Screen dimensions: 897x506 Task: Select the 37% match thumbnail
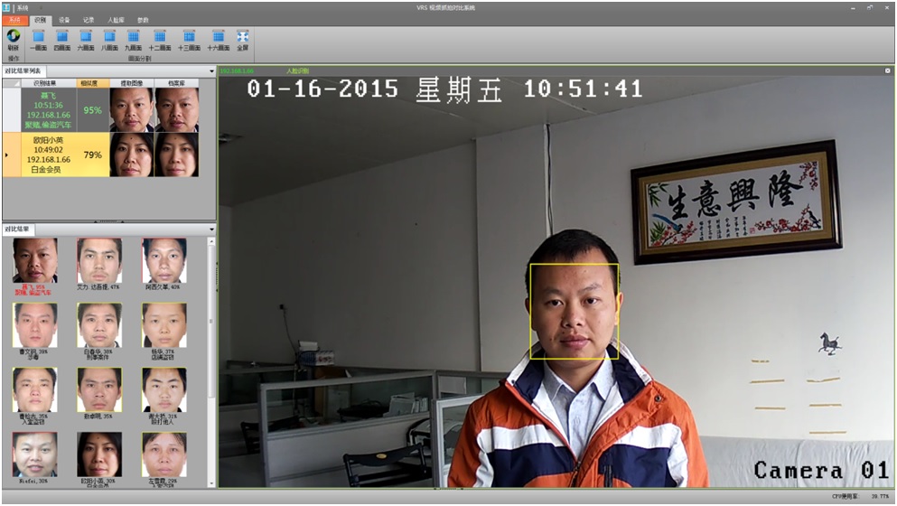click(164, 325)
